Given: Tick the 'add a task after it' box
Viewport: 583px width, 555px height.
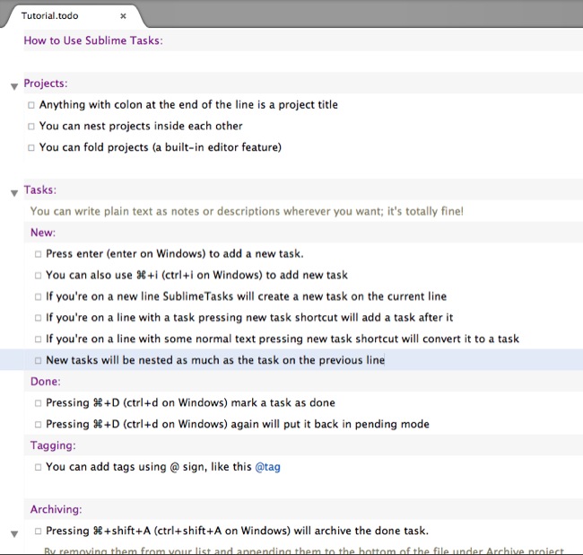Looking at the screenshot, I should [38, 318].
